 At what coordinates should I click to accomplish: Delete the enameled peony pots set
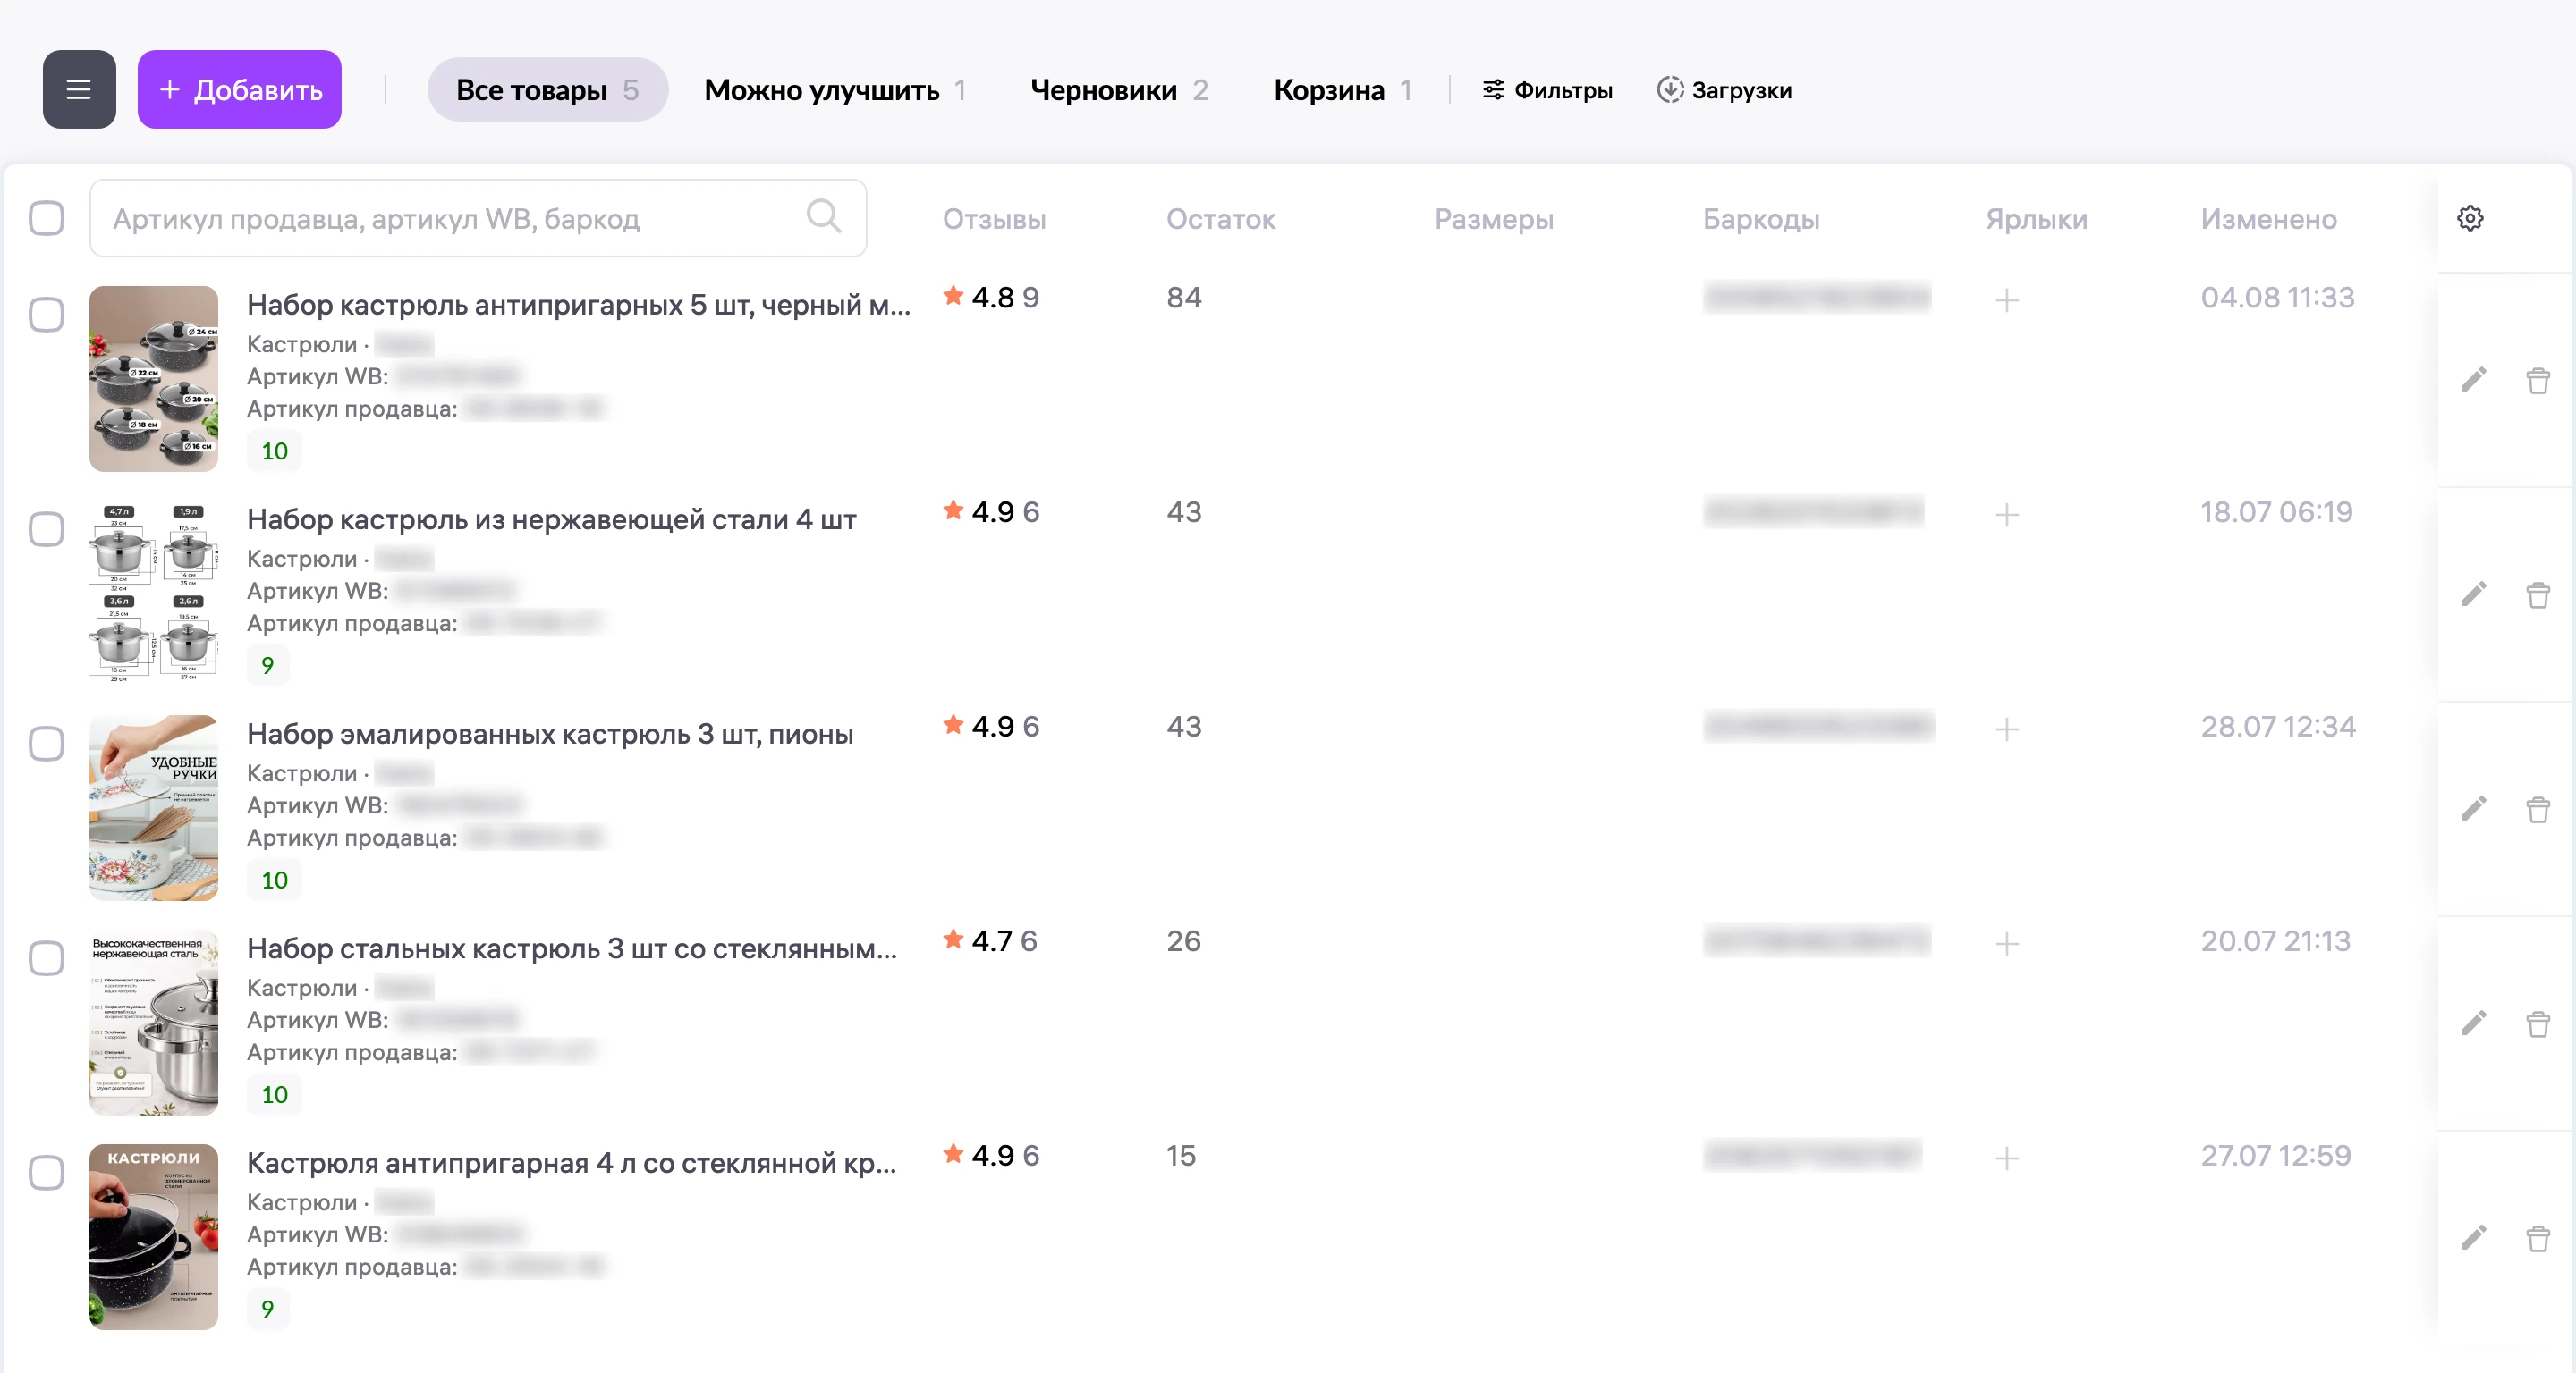(2538, 808)
